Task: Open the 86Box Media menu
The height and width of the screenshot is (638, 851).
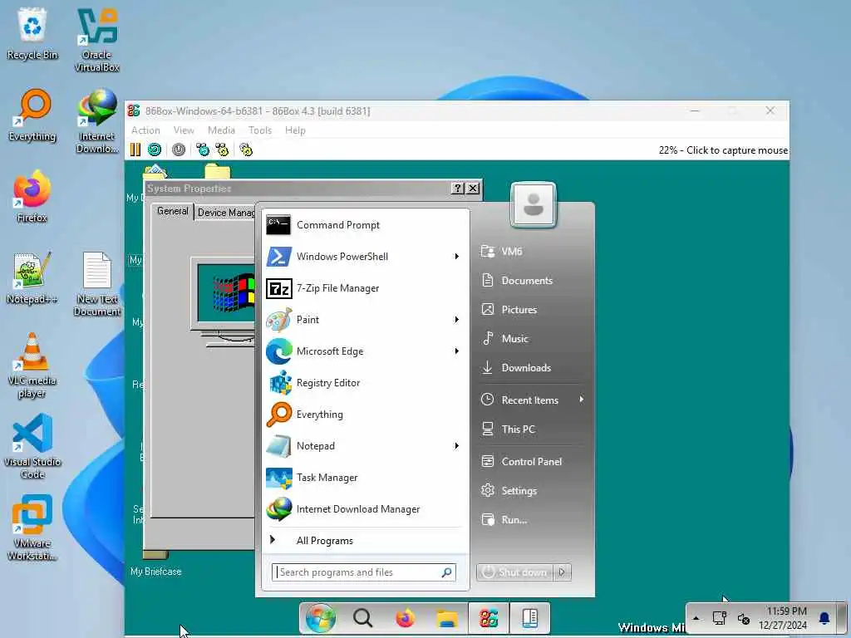Action: [221, 130]
